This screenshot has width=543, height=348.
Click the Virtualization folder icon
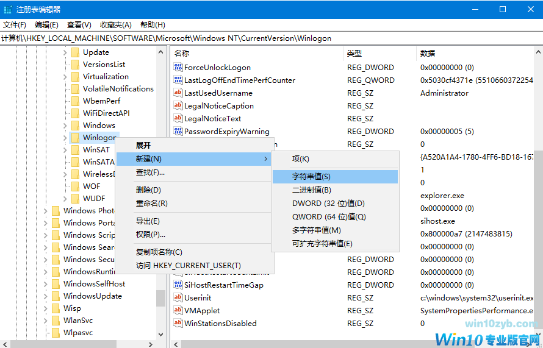[x=76, y=77]
